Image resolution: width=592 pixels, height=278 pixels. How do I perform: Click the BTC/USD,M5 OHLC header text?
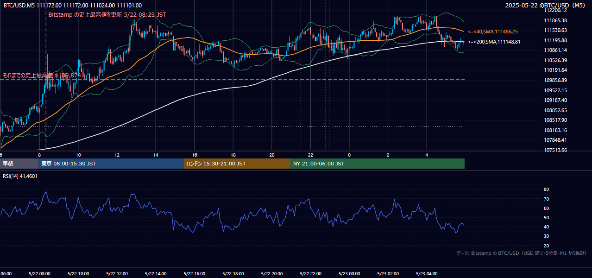[x=73, y=6]
